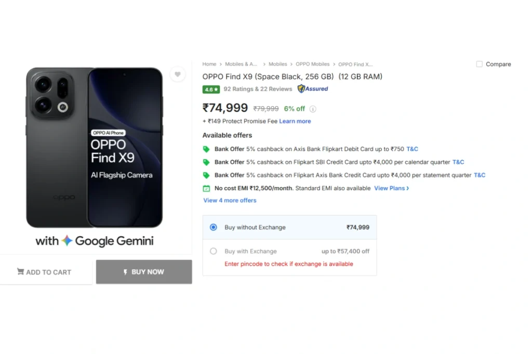Click the SBI Credit Card offer tag icon
Viewport: 532px width, 354px height.
206,162
